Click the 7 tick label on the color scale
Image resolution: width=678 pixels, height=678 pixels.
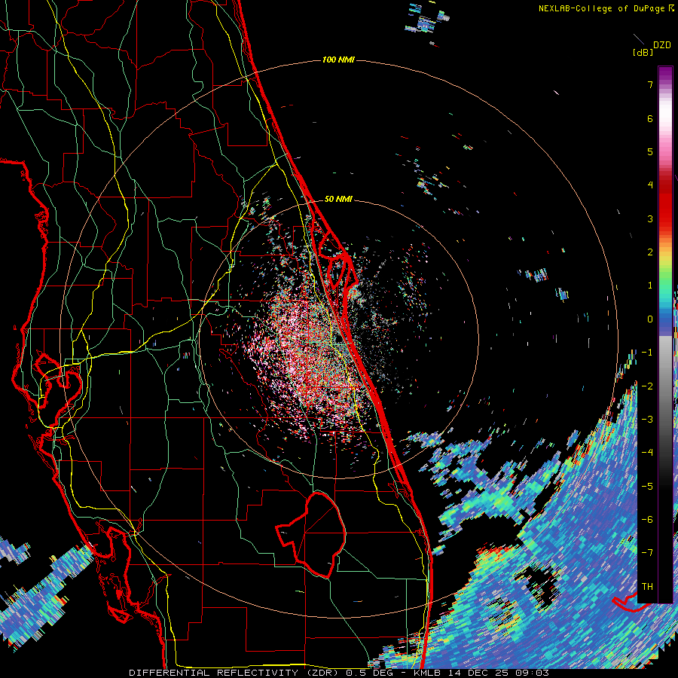[650, 84]
